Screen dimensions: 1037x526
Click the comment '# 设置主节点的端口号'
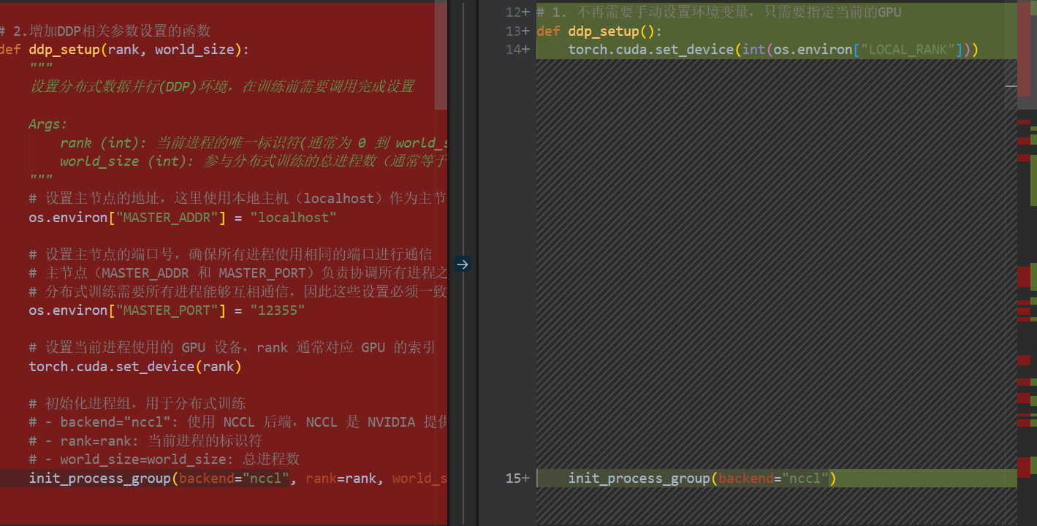[230, 254]
